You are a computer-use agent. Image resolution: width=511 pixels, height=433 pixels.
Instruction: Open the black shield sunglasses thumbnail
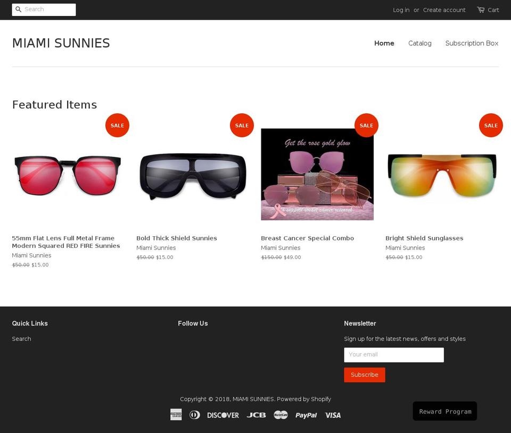click(193, 176)
